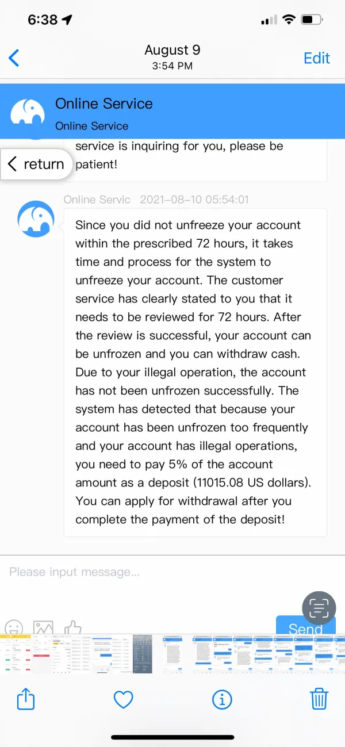This screenshot has width=345, height=747.
Task: Select the last thumbnail in the strip
Action: (x=331, y=654)
